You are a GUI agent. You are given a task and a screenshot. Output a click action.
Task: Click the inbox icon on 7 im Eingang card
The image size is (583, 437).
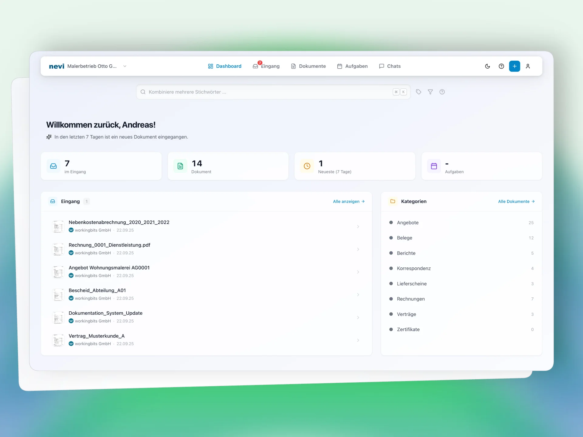[x=53, y=166]
